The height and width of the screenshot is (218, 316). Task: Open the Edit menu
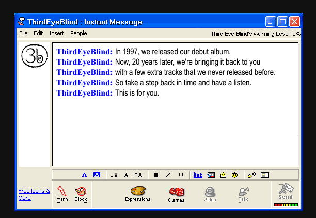click(x=38, y=33)
